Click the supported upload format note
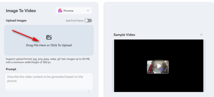 [x=48, y=61]
